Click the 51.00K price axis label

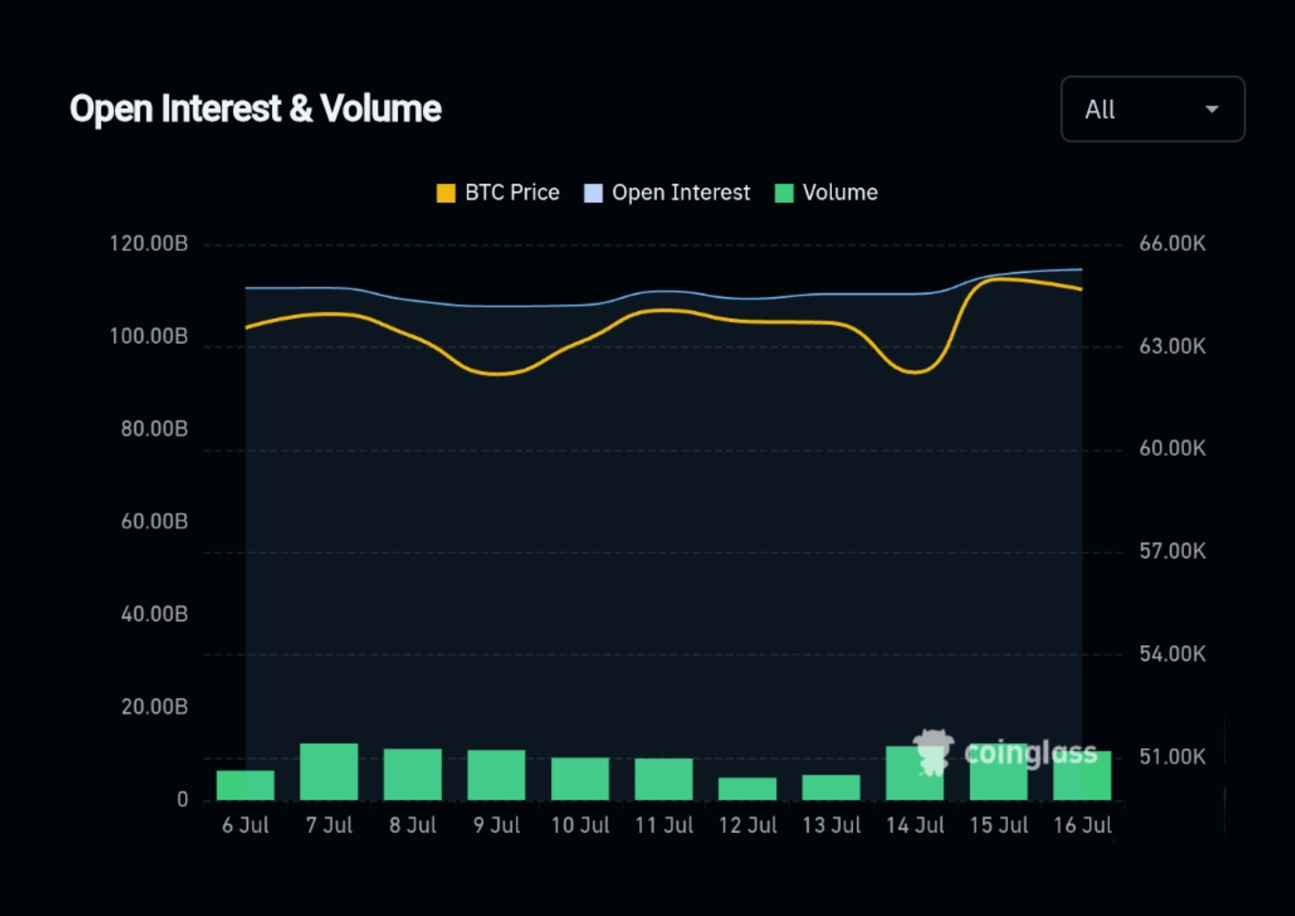[x=1173, y=757]
